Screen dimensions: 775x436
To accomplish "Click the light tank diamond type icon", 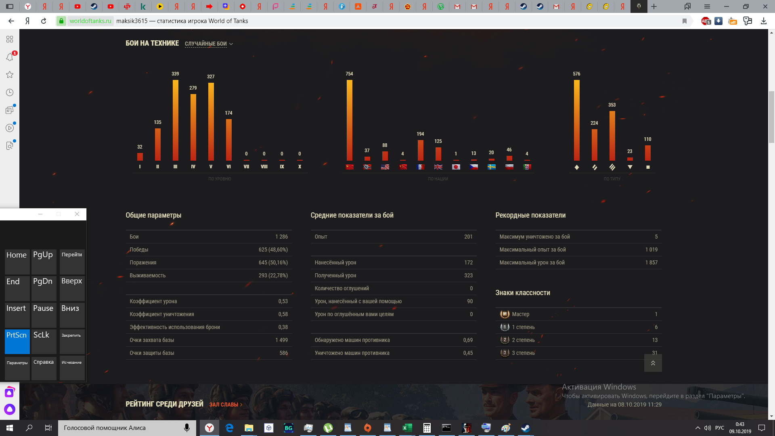I will point(576,167).
